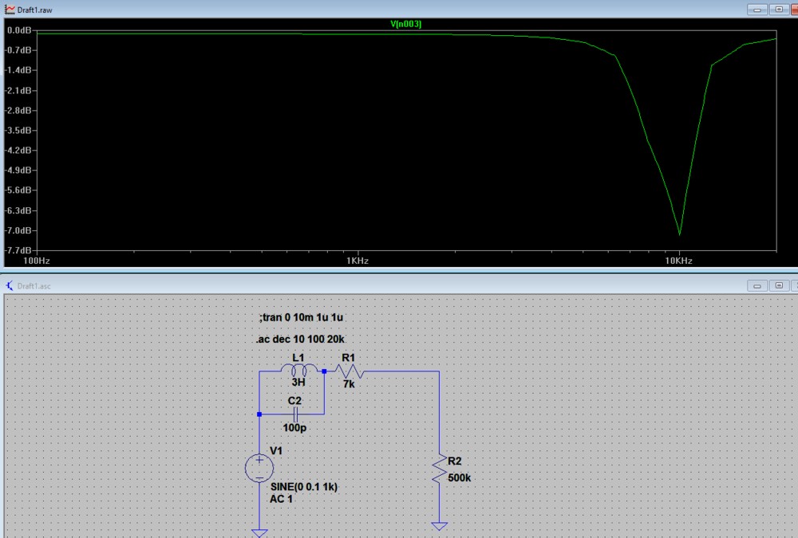Minimize the Draft1.raw plot window
The image size is (798, 538).
coord(757,9)
